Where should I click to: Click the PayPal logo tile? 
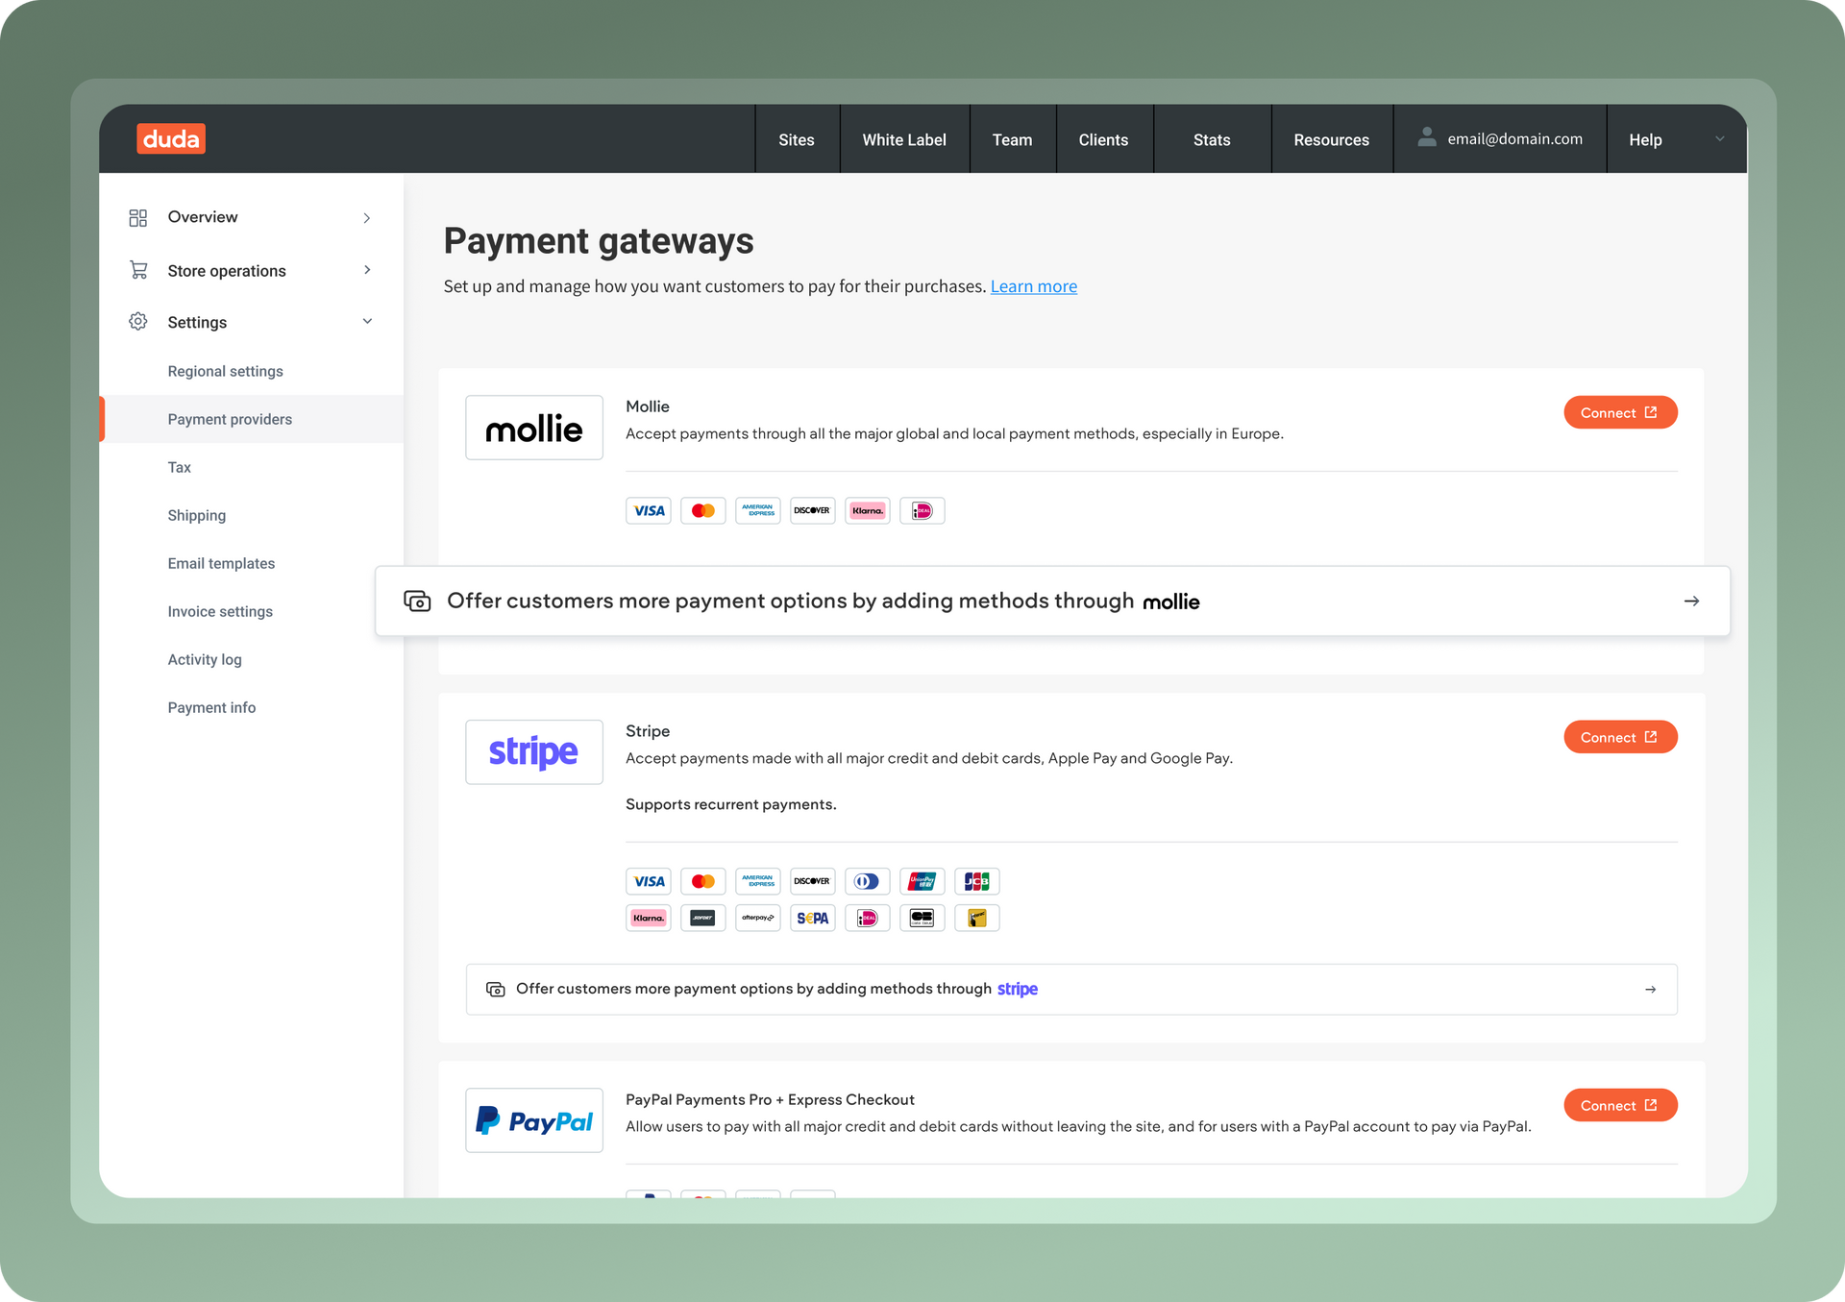pos(534,1120)
